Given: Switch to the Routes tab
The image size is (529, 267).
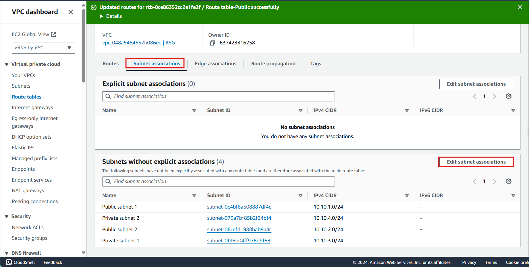Looking at the screenshot, I should pyautogui.click(x=110, y=63).
